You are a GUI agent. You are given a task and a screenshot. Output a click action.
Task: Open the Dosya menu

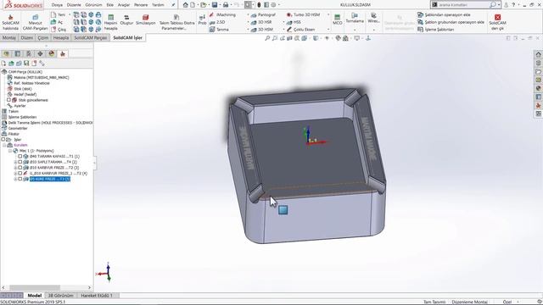pyautogui.click(x=57, y=5)
